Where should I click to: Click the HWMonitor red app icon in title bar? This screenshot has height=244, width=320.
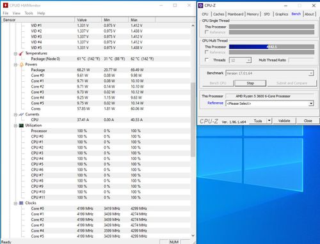click(6, 5)
